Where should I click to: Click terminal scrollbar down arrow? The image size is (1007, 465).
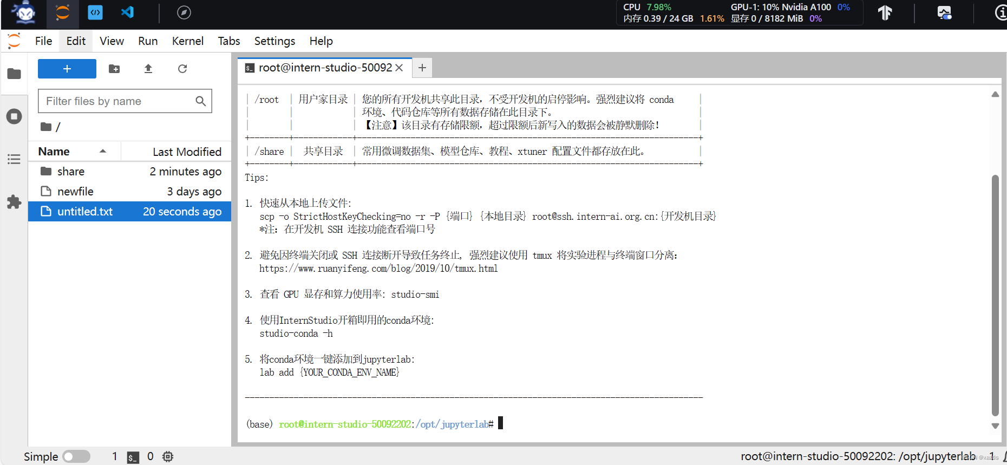(995, 426)
